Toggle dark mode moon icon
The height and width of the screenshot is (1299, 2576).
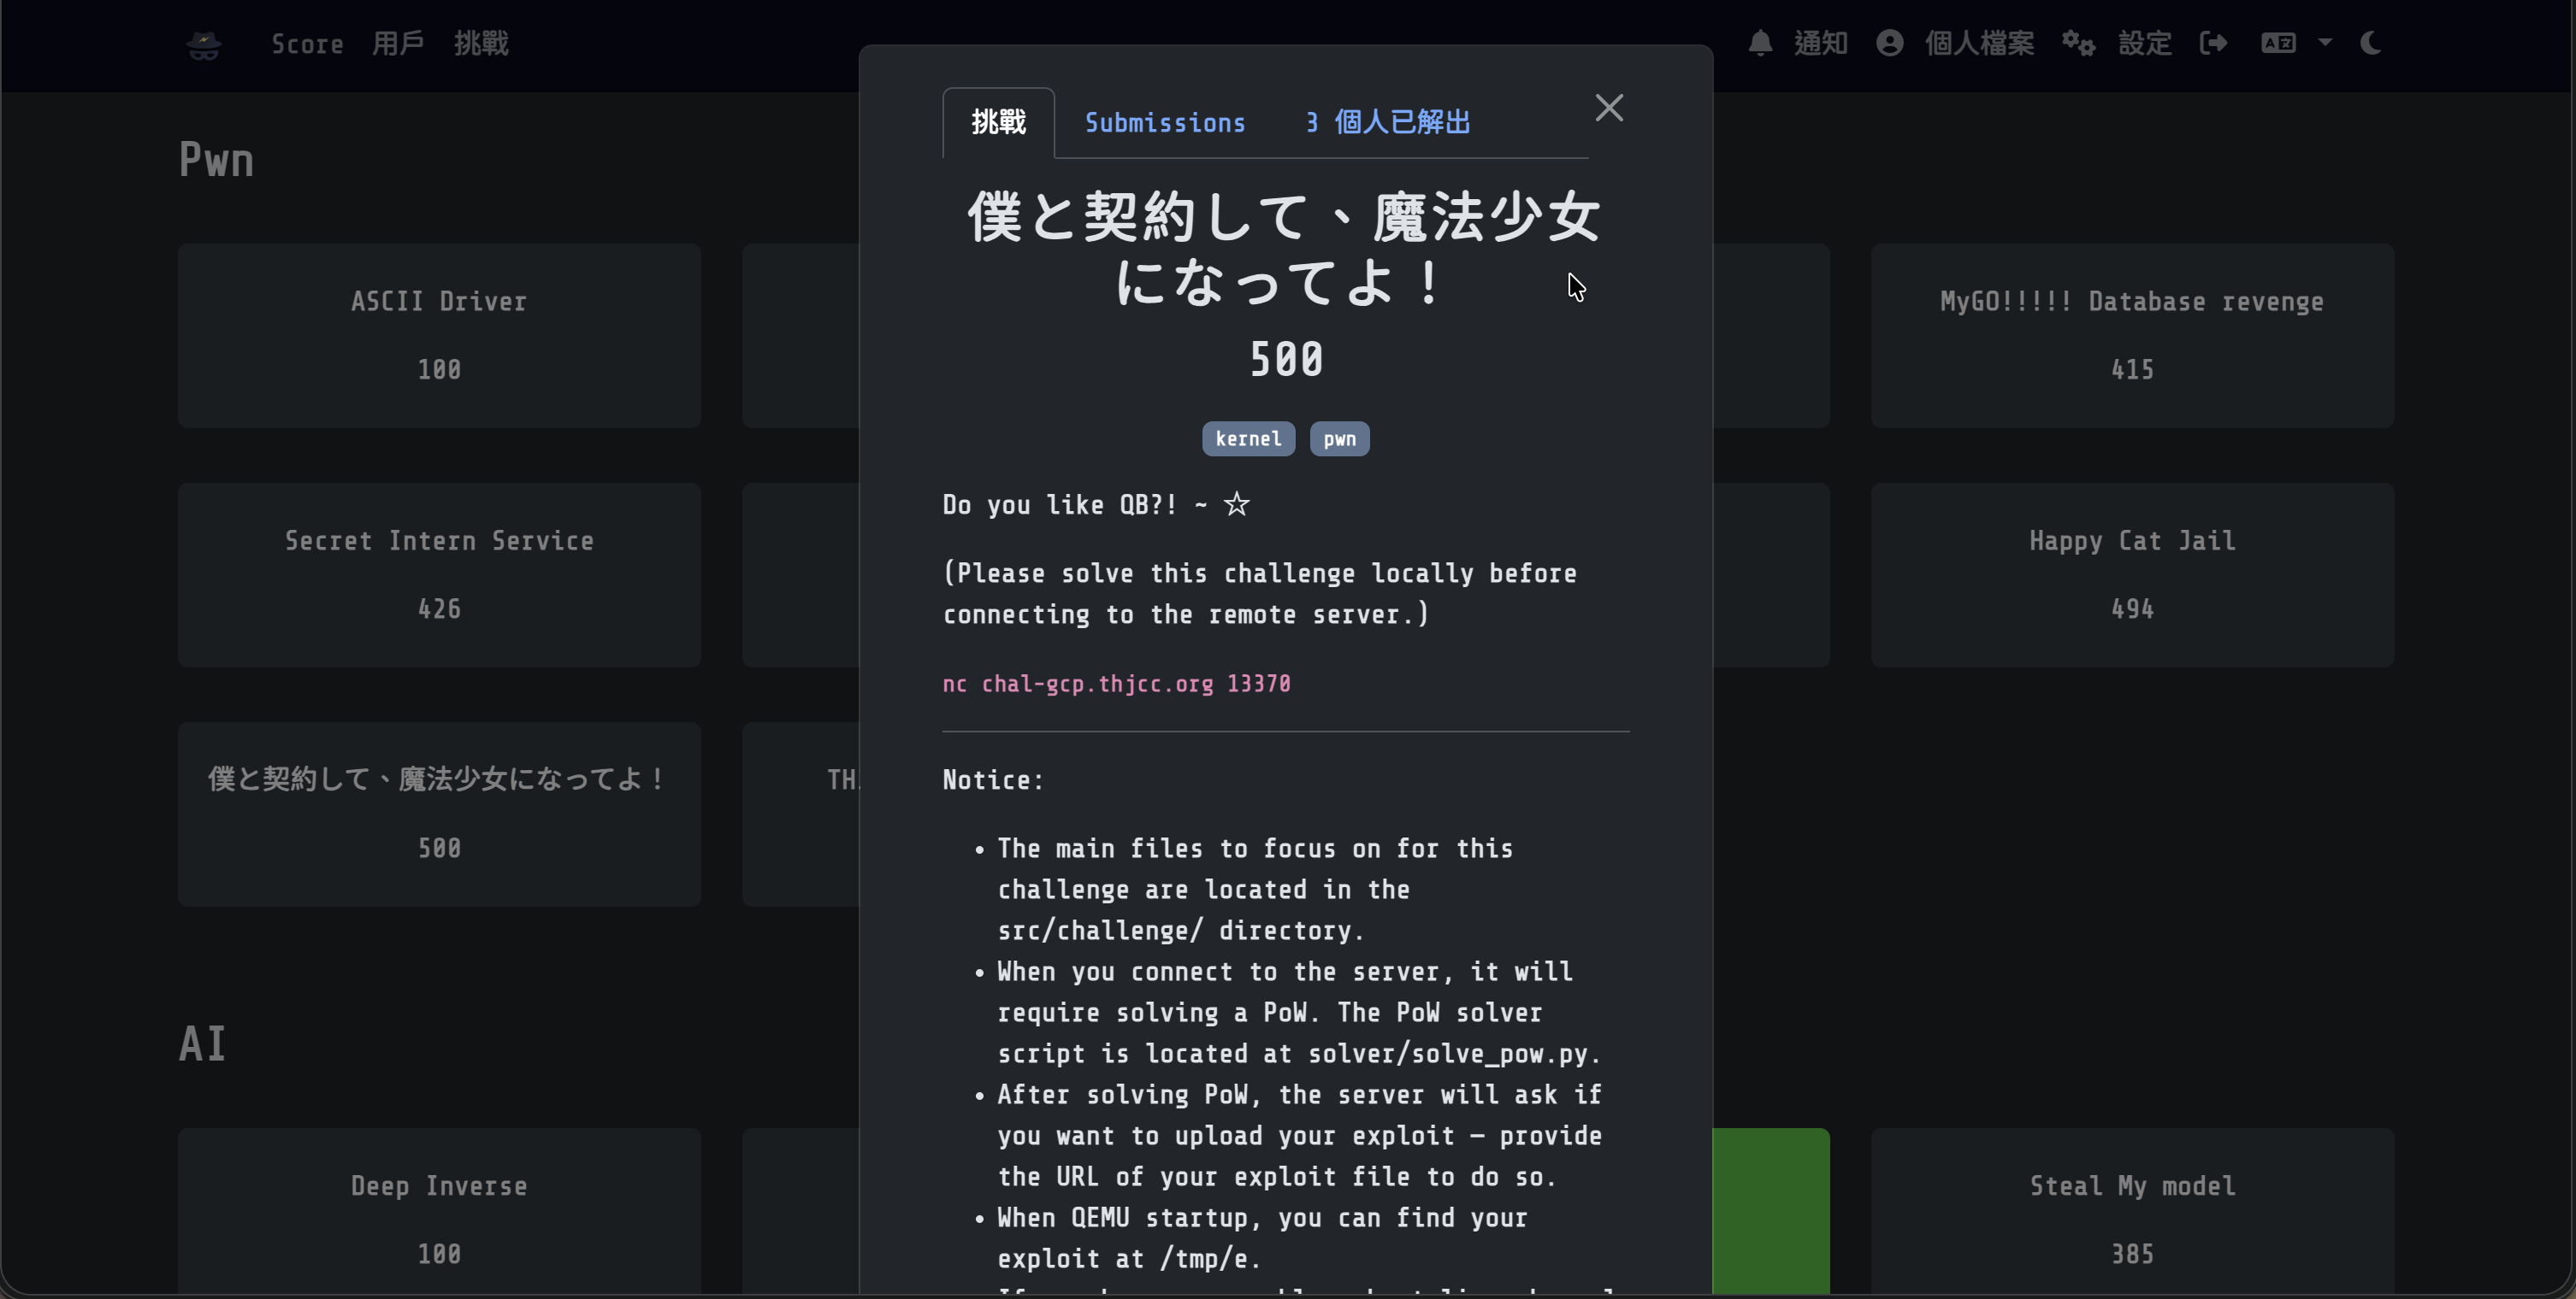pyautogui.click(x=2370, y=43)
